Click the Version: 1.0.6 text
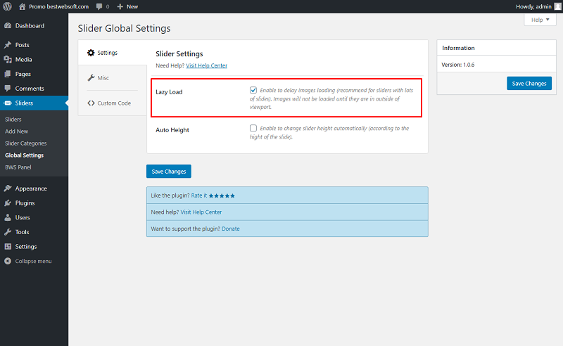This screenshot has width=563, height=346. tap(458, 65)
